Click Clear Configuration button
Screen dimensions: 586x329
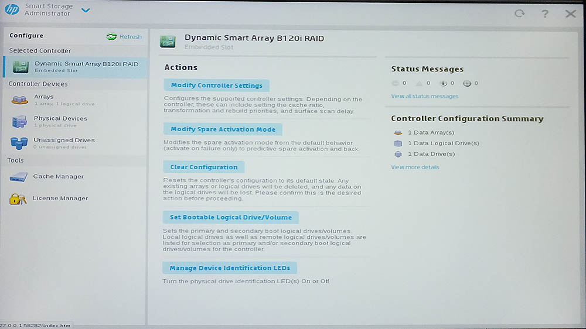click(204, 167)
